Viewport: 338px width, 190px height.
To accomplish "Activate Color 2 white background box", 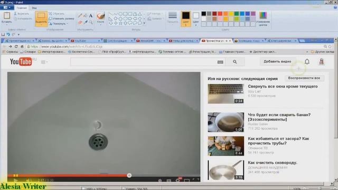I will coord(196,19).
